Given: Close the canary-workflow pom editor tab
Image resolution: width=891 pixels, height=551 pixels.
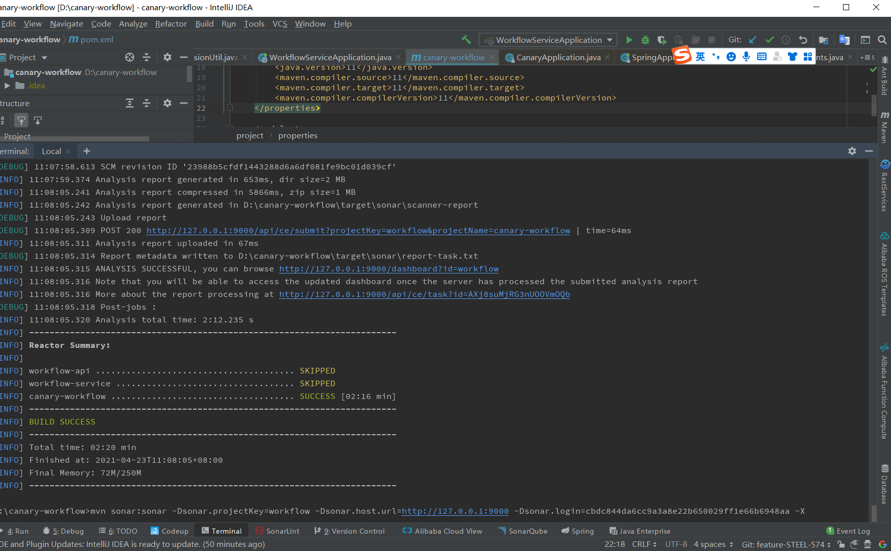Looking at the screenshot, I should point(492,57).
